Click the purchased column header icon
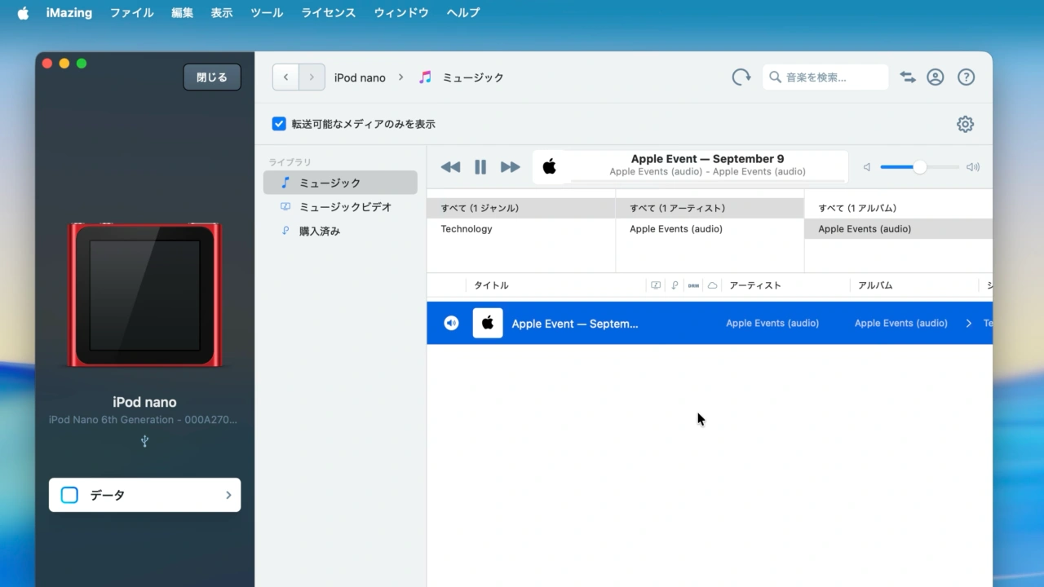1044x587 pixels. click(x=675, y=285)
